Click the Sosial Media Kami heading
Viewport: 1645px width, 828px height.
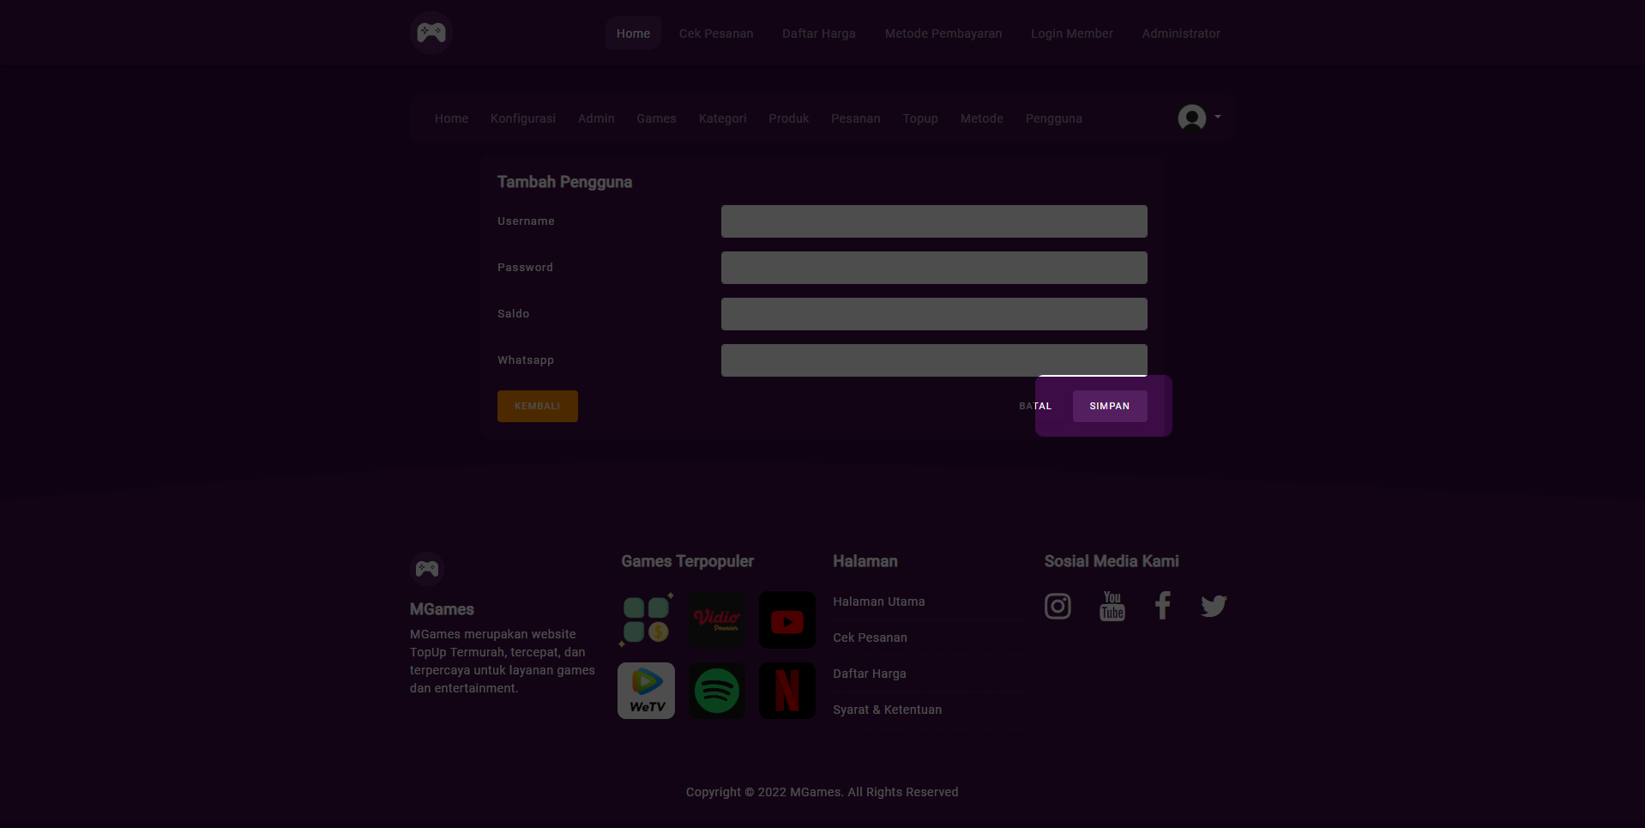tap(1112, 561)
